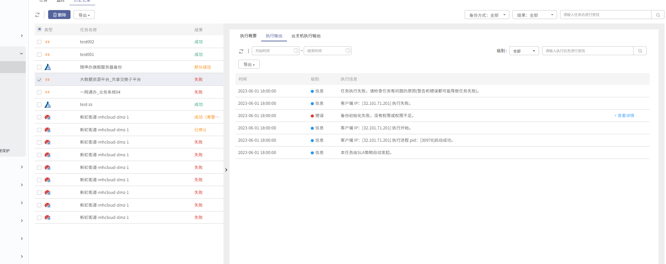Focus the execution info search field
This screenshot has height=264, width=666.
click(588, 51)
